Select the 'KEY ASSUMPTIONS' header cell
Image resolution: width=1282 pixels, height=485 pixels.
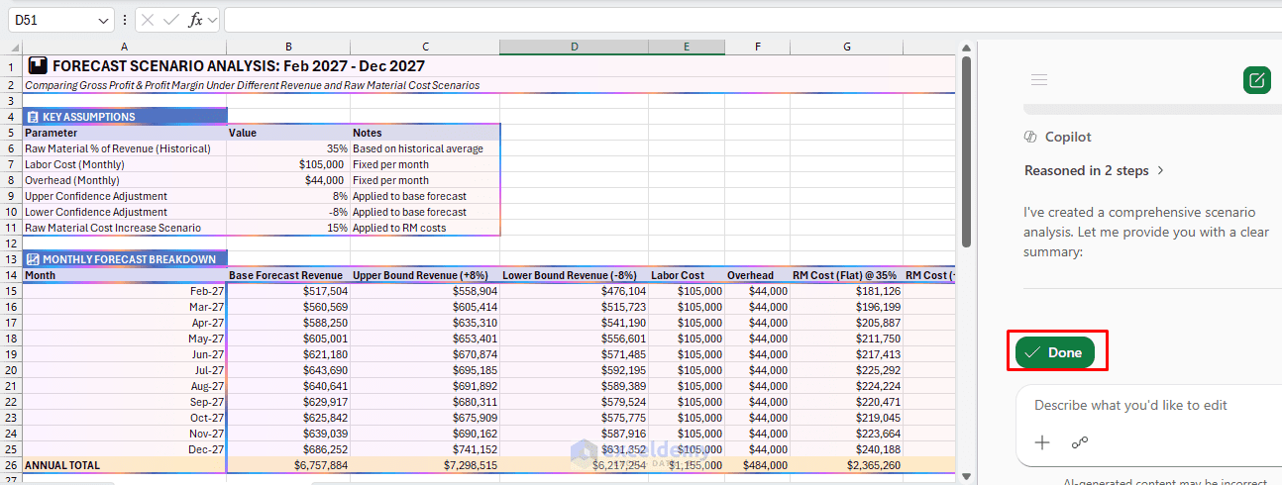click(124, 117)
